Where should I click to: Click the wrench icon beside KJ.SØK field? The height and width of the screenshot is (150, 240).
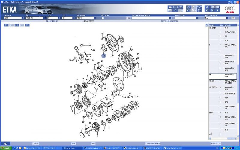point(128,18)
